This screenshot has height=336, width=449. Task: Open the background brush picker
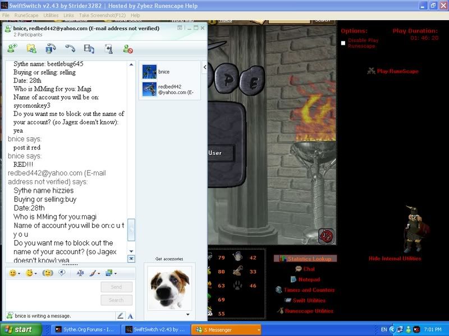click(x=93, y=273)
